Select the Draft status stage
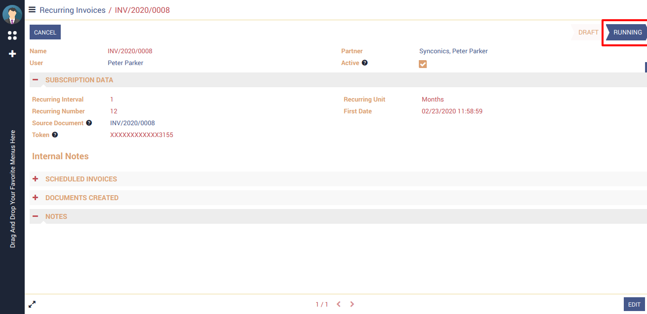Image resolution: width=647 pixels, height=314 pixels. coord(588,33)
